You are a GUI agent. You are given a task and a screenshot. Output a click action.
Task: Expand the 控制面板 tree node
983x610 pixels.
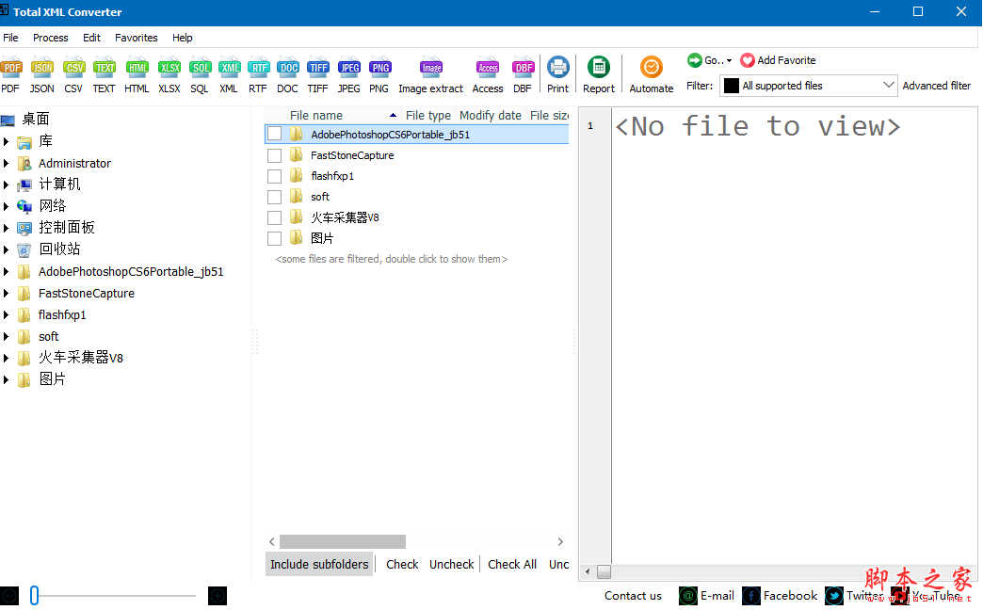(x=7, y=228)
